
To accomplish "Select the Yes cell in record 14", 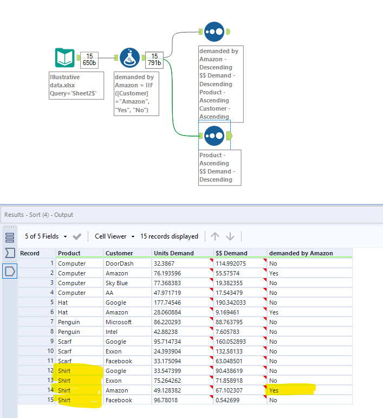I will tap(309, 390).
